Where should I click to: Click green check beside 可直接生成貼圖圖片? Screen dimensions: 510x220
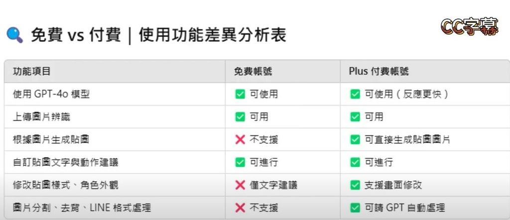[x=355, y=140]
